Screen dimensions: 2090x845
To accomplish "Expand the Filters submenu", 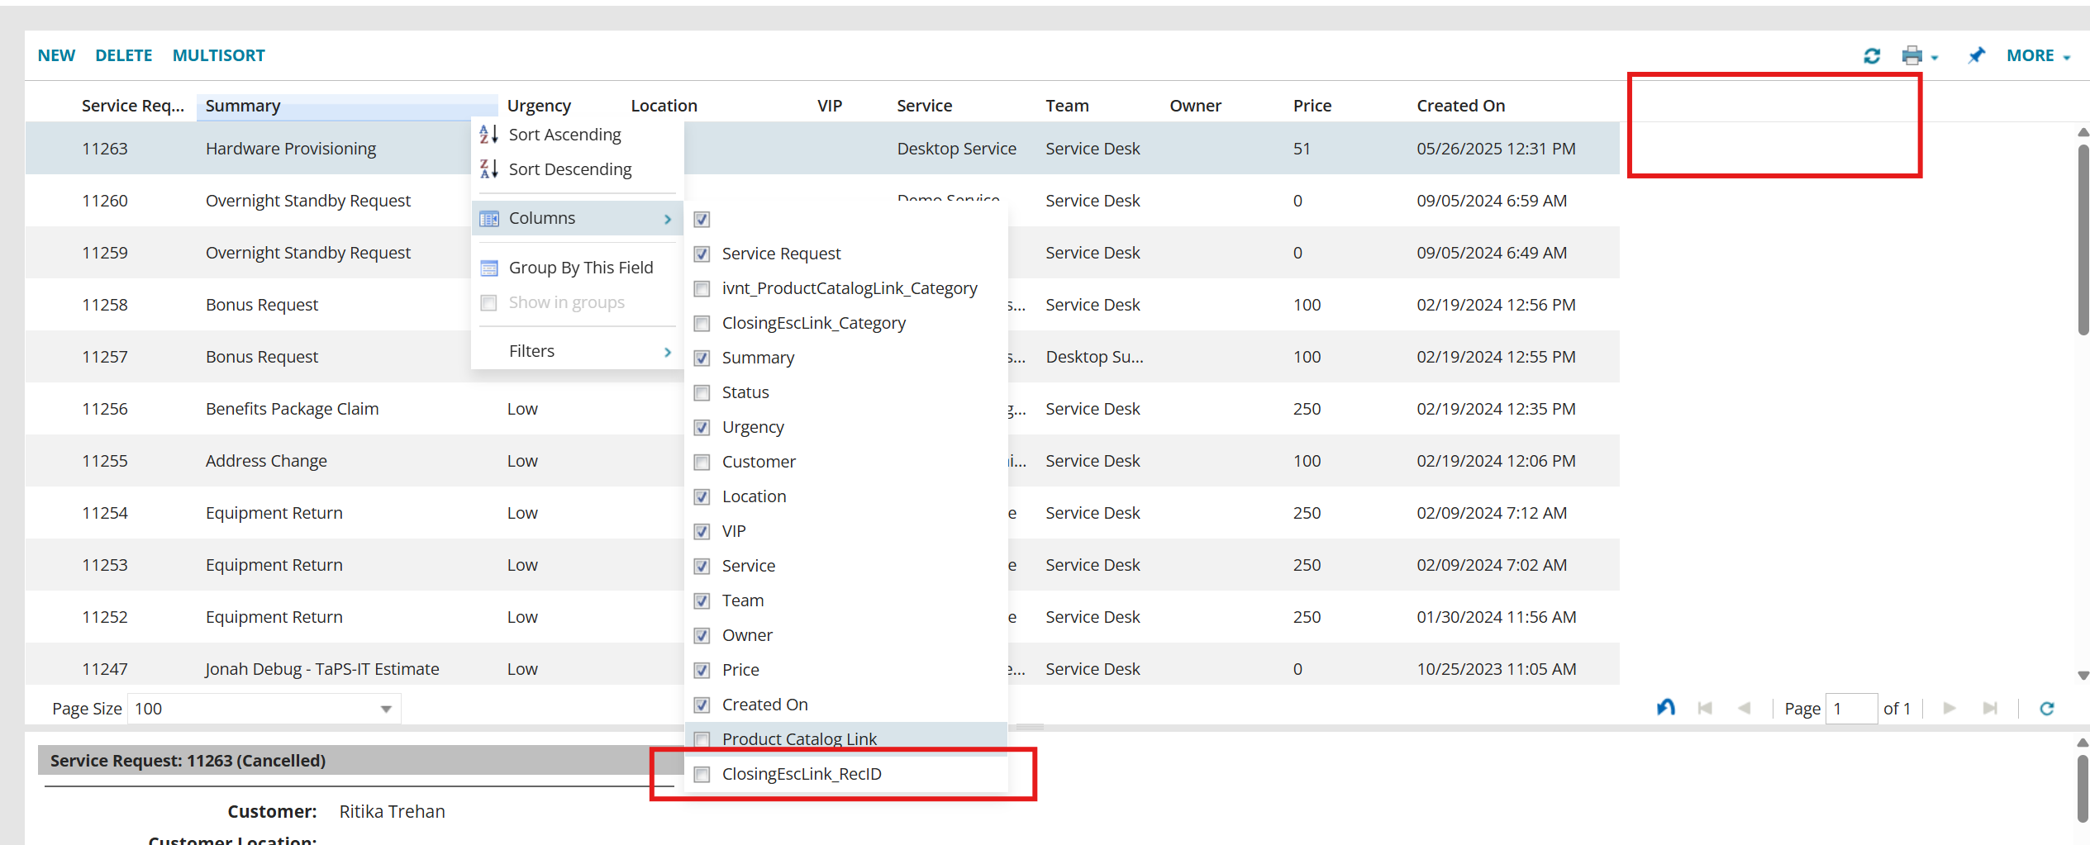I will [x=531, y=350].
